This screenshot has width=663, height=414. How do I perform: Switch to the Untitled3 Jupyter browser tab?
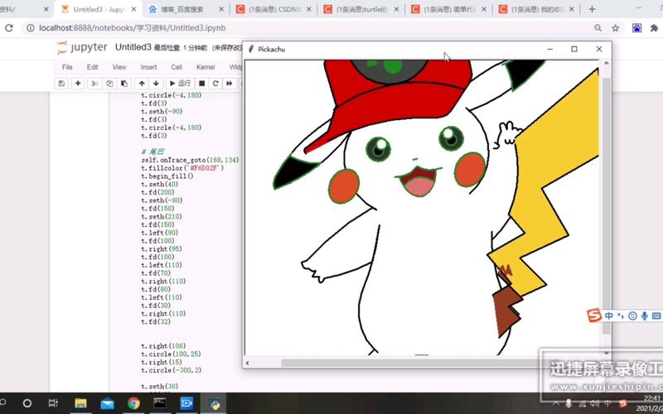[96, 9]
